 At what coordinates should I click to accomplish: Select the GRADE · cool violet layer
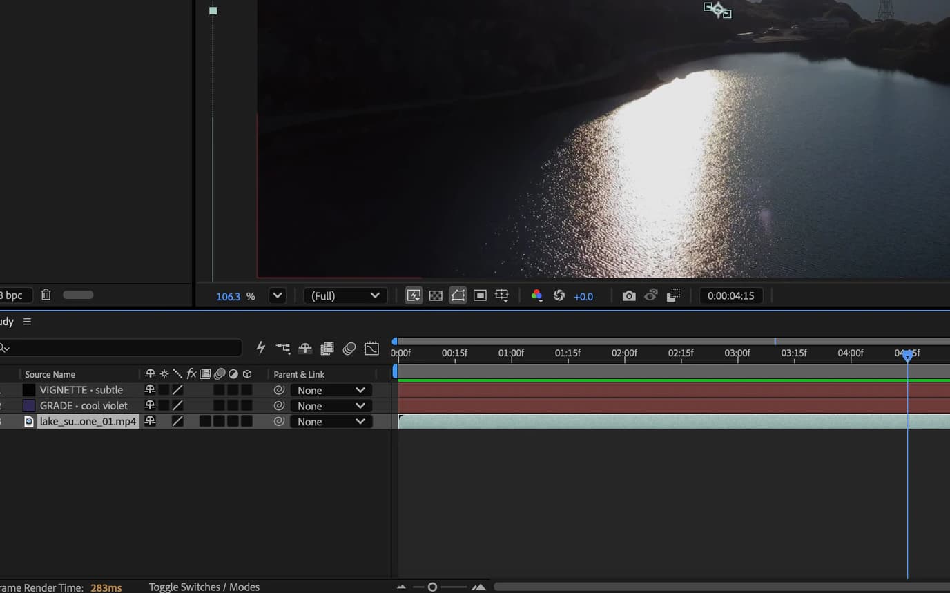(x=84, y=406)
